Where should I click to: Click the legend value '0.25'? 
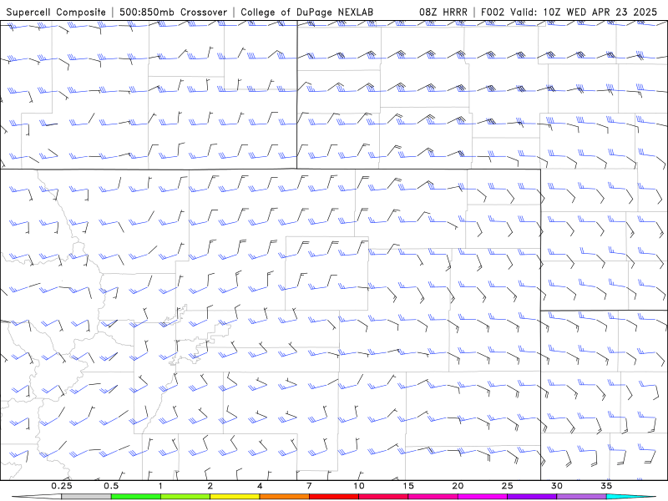[62, 486]
